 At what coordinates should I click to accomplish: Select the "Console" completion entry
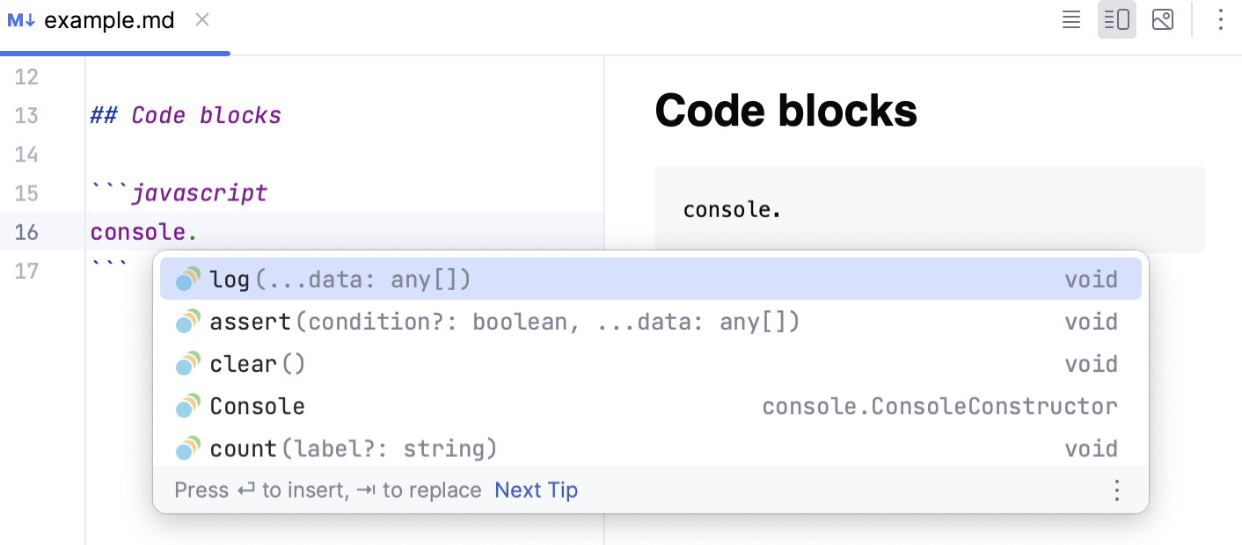tap(257, 405)
